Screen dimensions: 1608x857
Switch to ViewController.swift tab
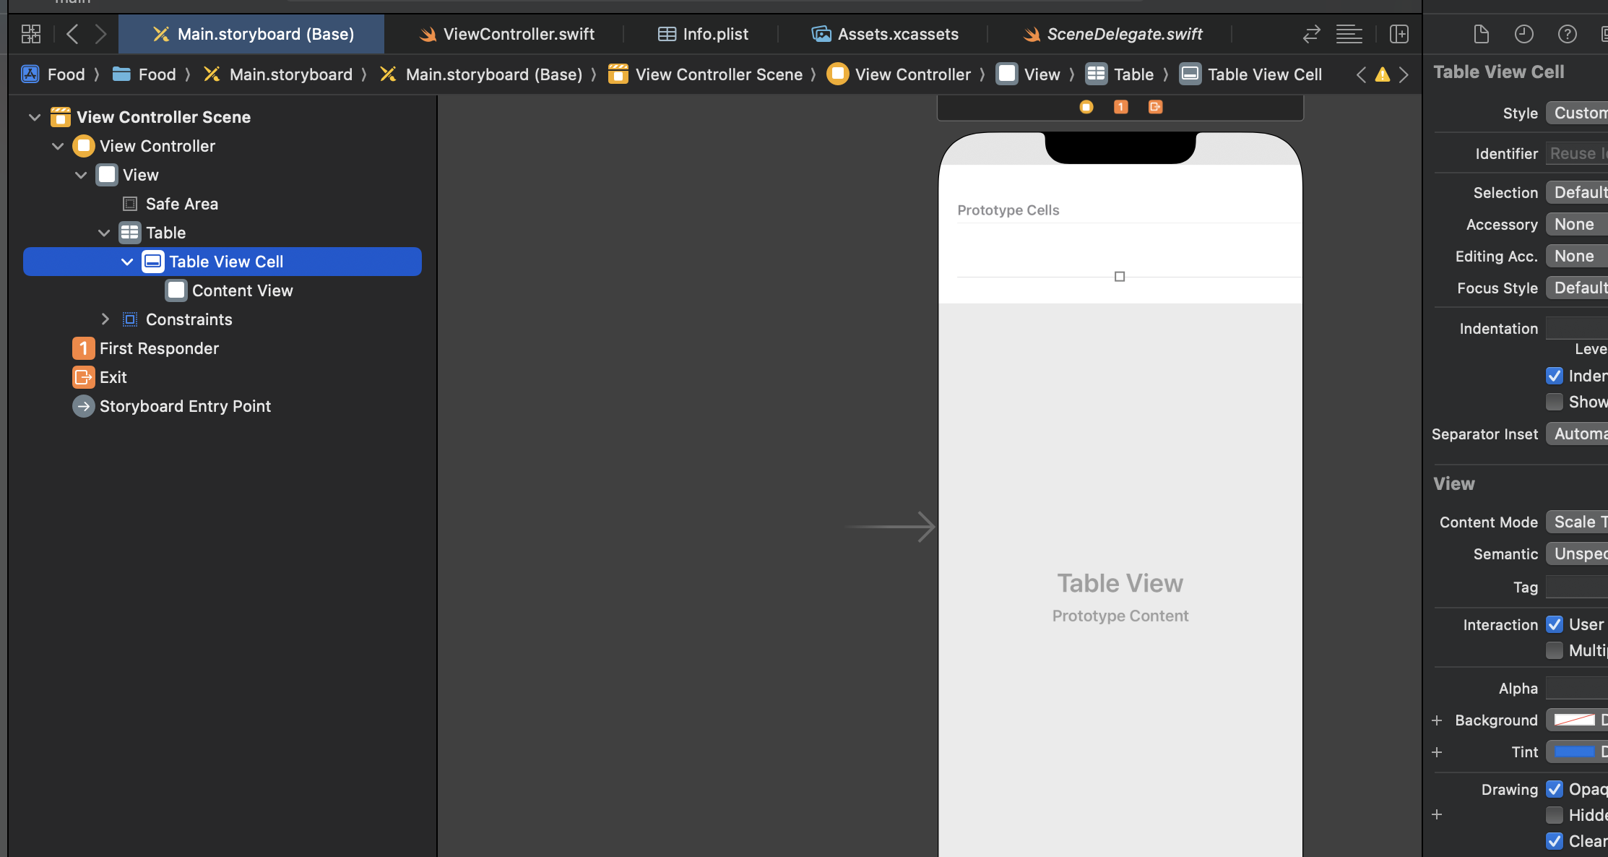506,34
